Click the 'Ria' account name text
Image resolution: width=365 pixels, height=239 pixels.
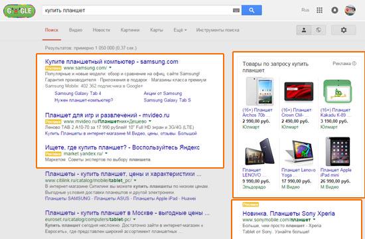click(x=305, y=10)
